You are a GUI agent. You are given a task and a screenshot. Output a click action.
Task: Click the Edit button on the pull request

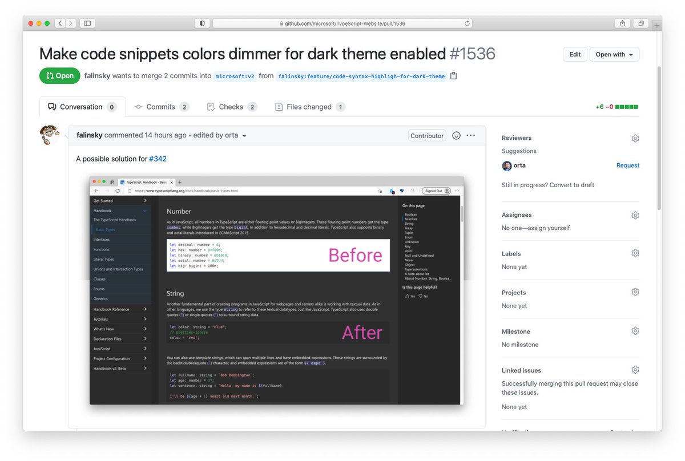coord(574,54)
